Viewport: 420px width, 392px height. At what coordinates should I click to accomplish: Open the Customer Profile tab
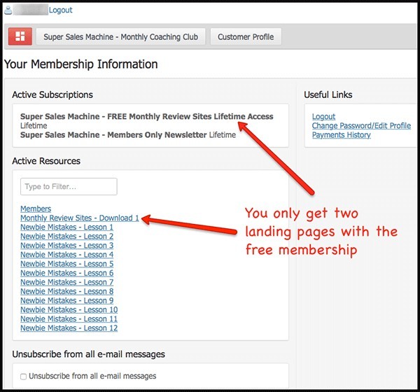coord(246,36)
